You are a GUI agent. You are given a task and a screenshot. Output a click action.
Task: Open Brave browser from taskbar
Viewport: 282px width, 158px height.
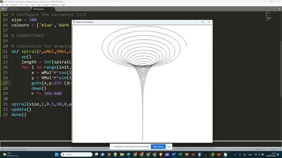(160, 154)
